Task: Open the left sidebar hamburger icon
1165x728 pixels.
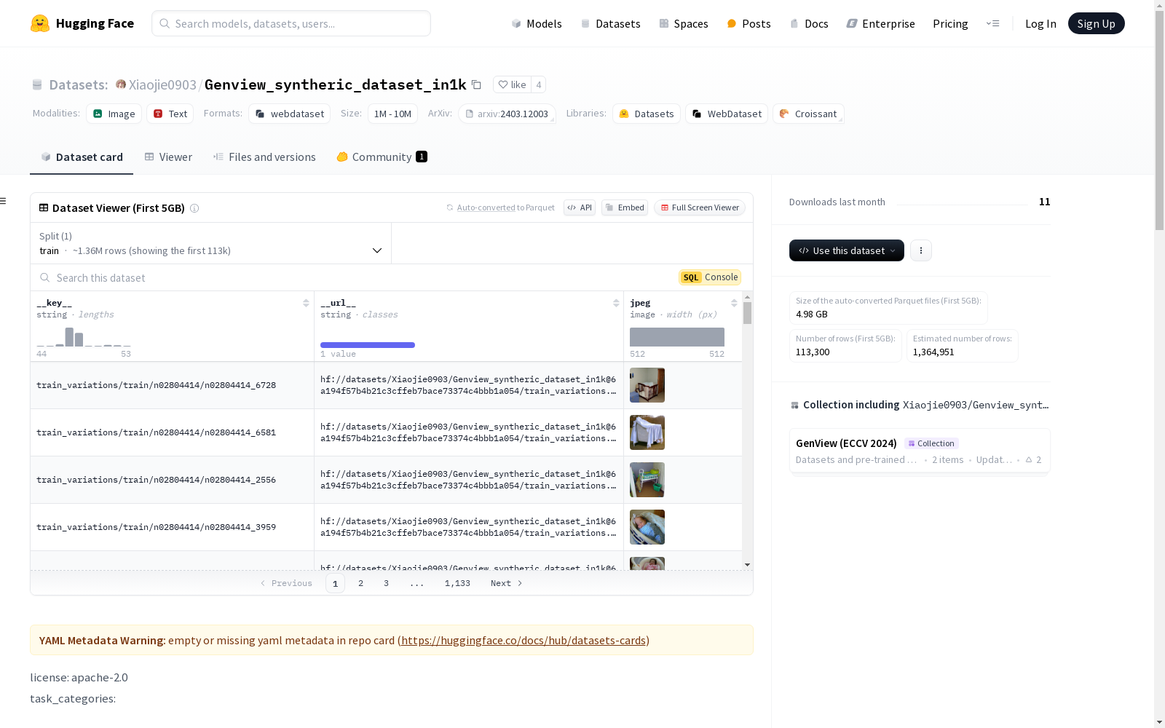Action: point(4,201)
